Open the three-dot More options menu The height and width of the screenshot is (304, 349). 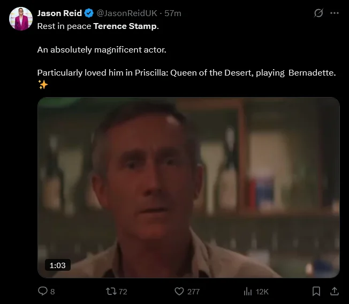(335, 13)
